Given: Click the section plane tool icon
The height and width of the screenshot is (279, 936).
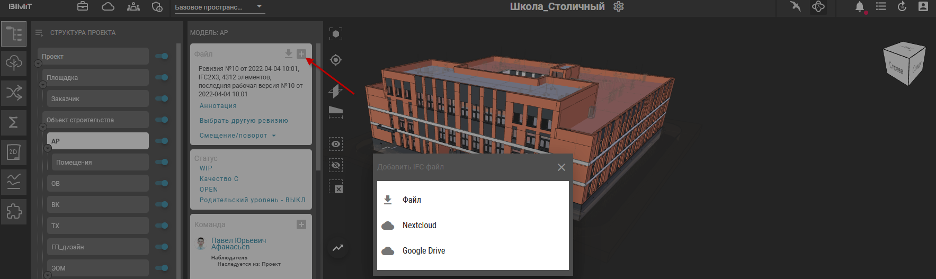Looking at the screenshot, I should click(x=336, y=91).
